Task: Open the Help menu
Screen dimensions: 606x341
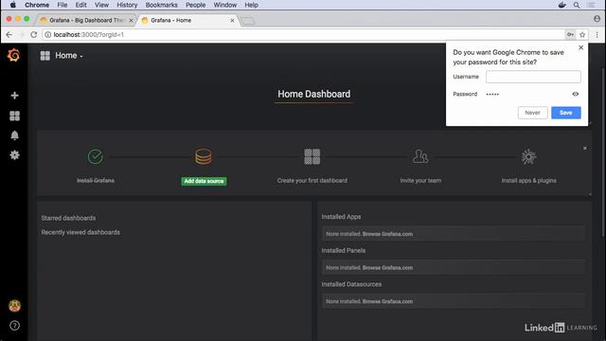Action: click(251, 5)
